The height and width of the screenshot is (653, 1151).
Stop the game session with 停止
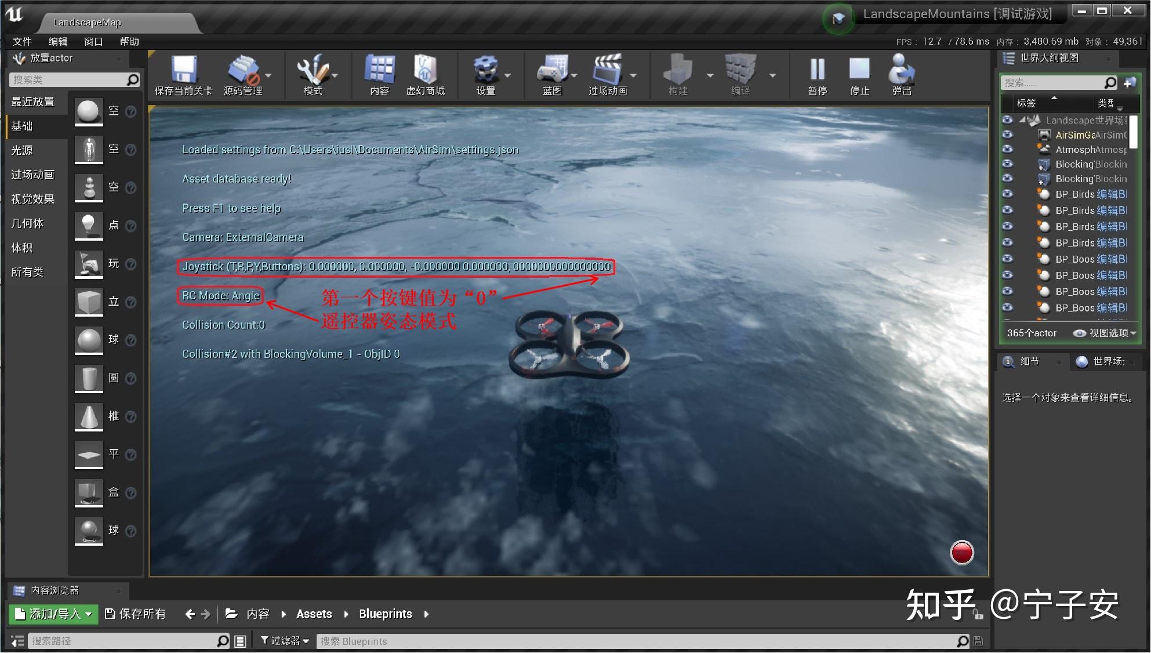point(859,70)
